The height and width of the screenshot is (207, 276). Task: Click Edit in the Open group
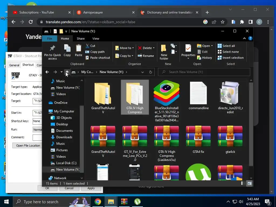[x=202, y=52]
